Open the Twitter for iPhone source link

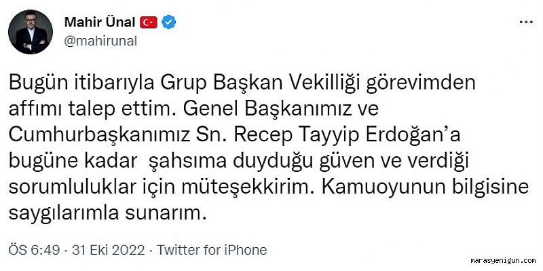212,250
